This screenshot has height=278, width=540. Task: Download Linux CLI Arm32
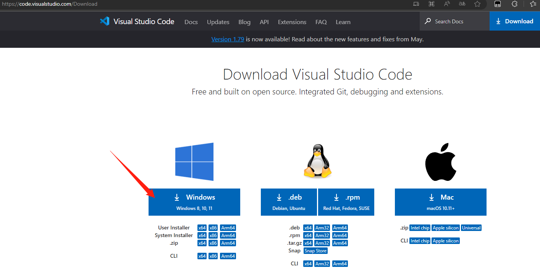point(322,264)
